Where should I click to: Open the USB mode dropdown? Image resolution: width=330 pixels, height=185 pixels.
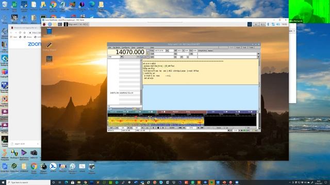coord(122,57)
